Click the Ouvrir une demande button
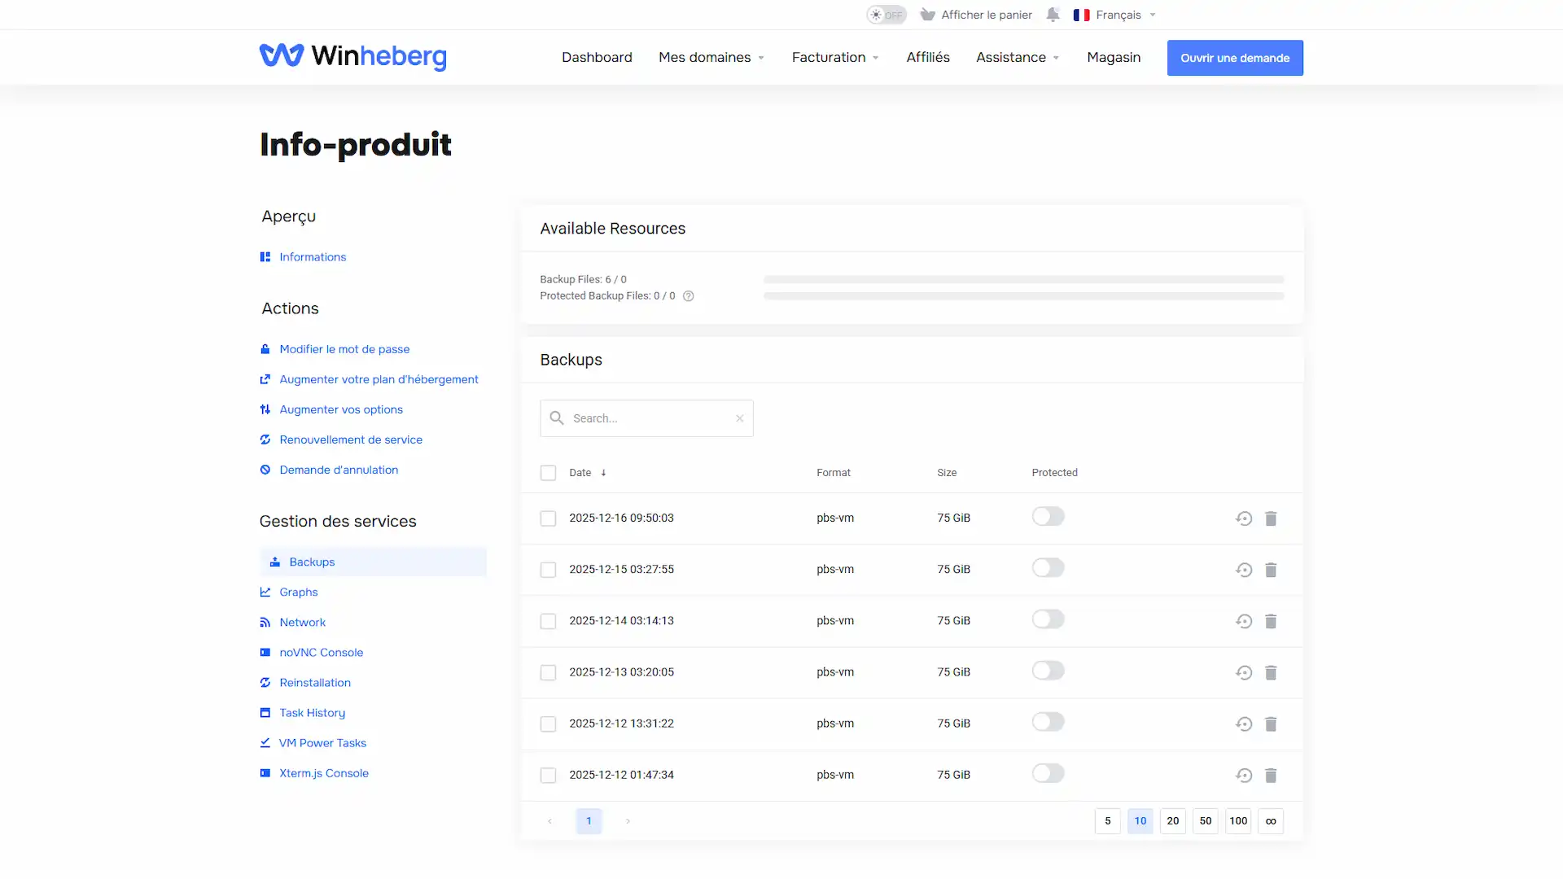Image resolution: width=1563 pixels, height=879 pixels. [x=1235, y=58]
